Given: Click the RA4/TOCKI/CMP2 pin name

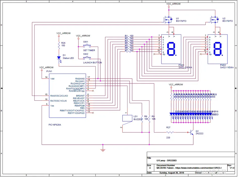Looking at the screenshot, I should [x=75, y=88].
